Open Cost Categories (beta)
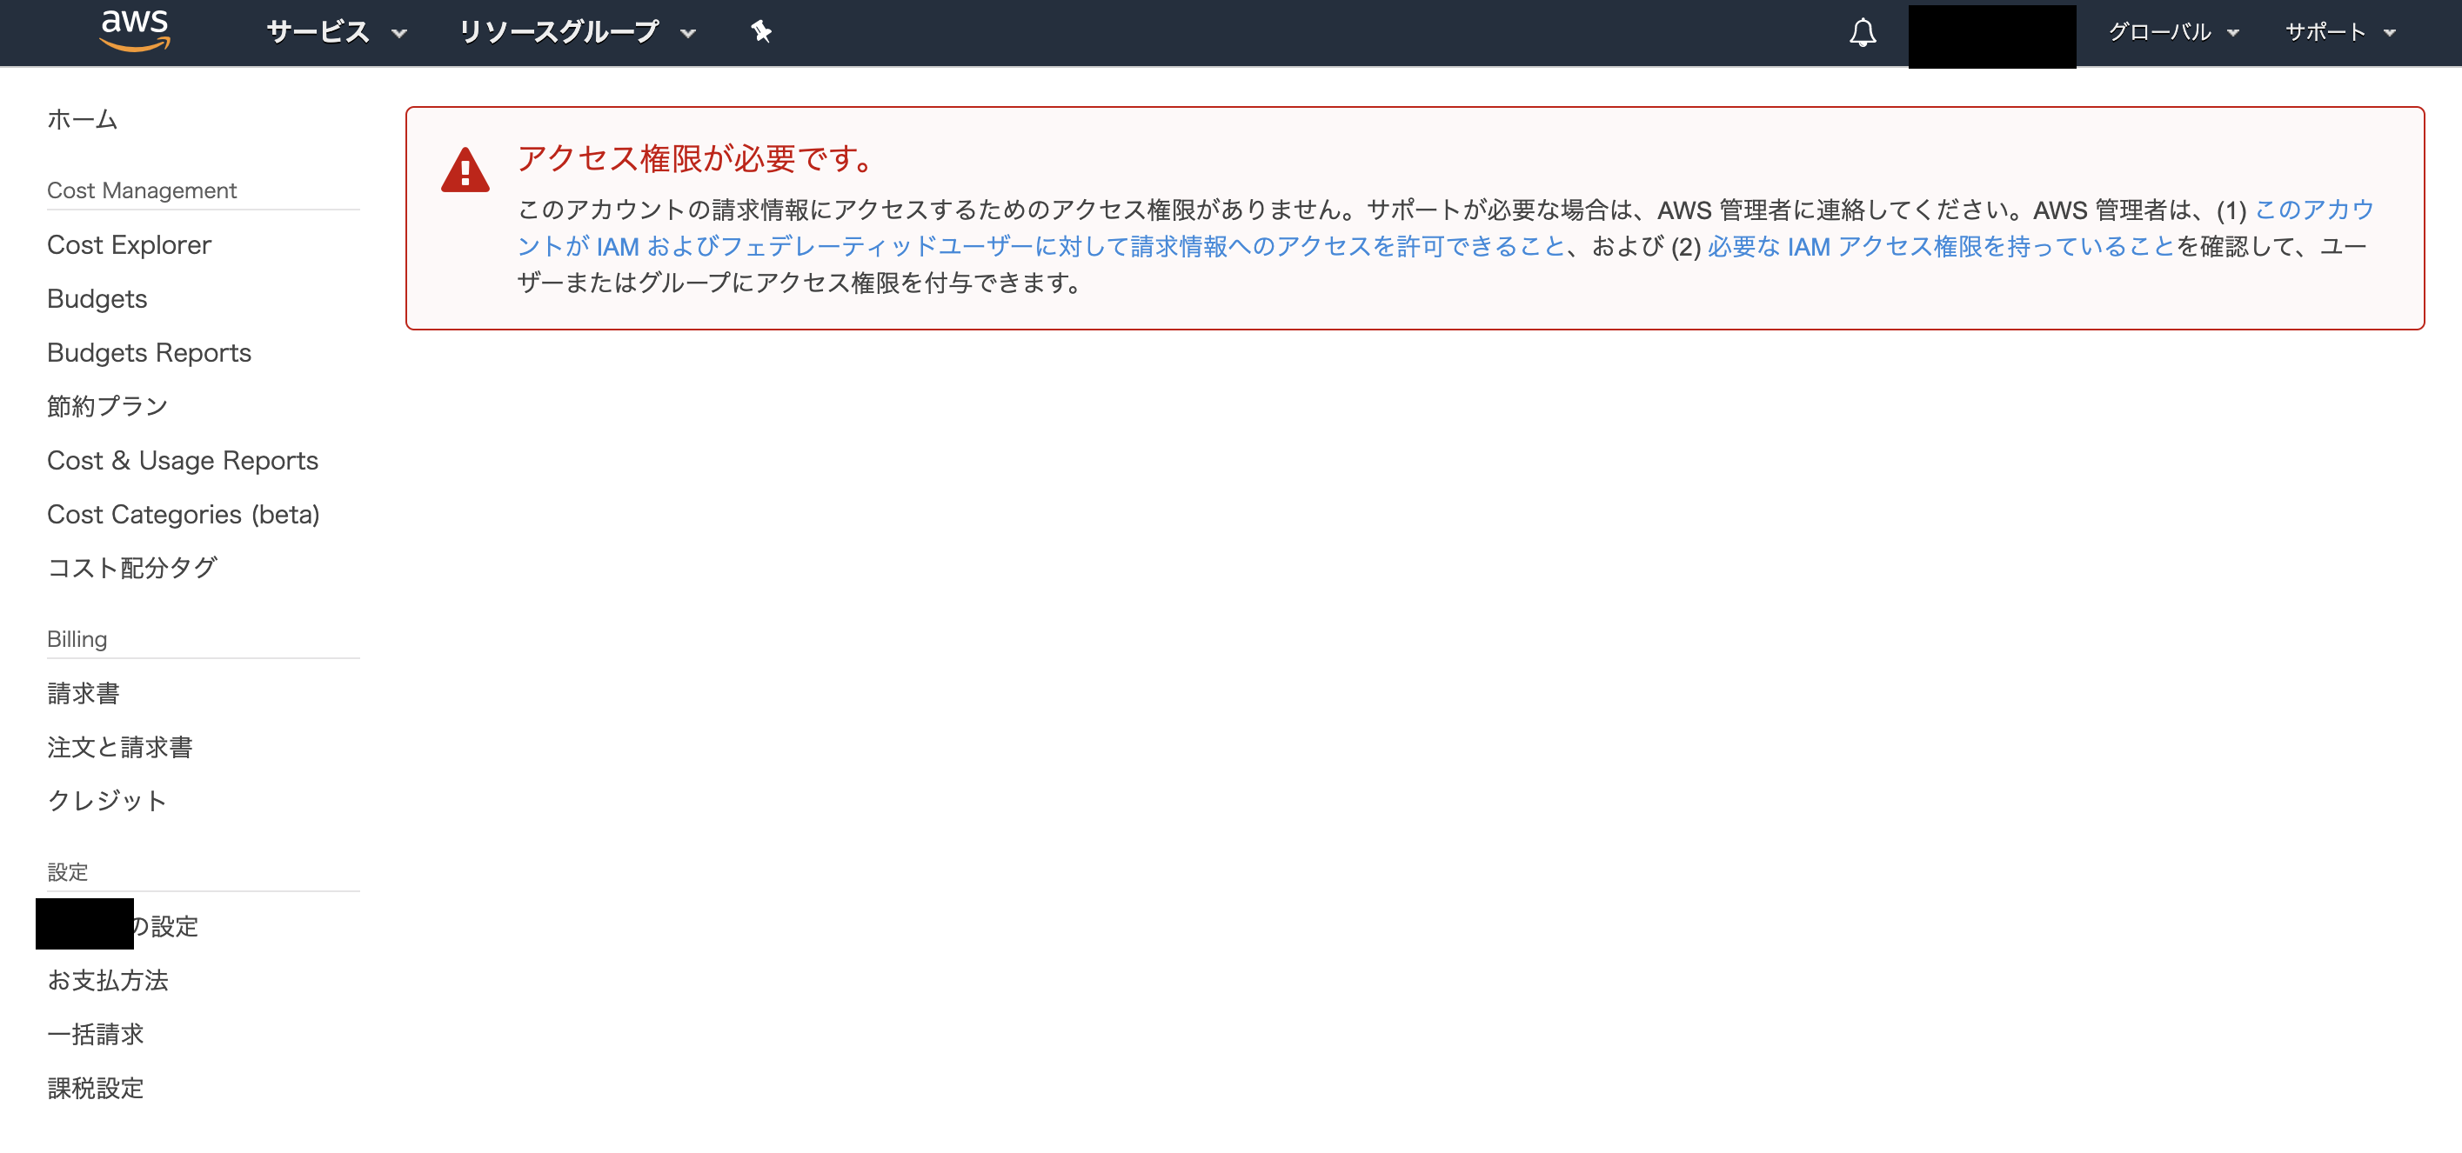 (x=184, y=514)
